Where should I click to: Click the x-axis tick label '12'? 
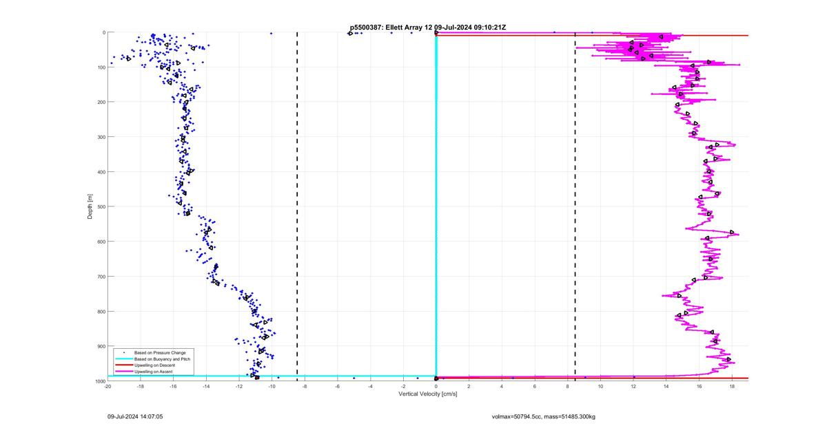[633, 386]
